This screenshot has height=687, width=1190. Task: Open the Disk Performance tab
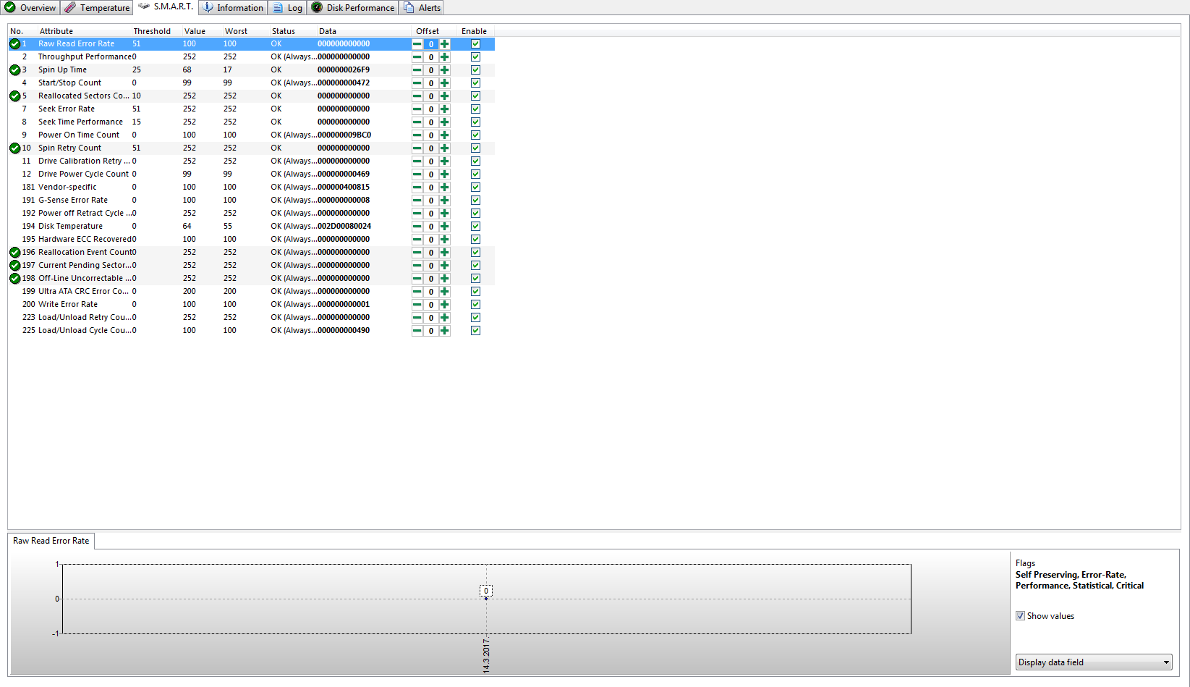pos(353,8)
